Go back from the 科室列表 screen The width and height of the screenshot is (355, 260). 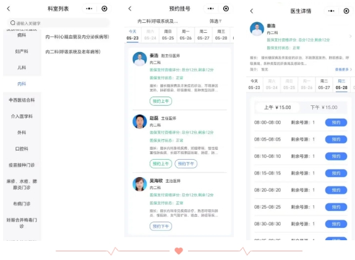(x=9, y=9)
